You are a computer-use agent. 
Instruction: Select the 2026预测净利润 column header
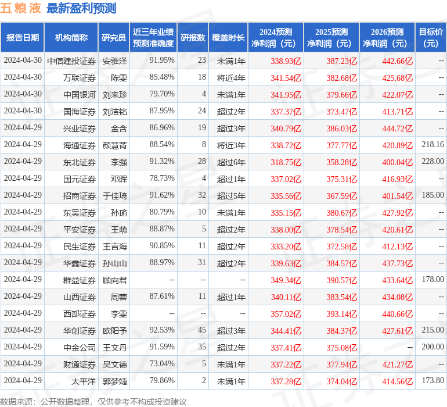tap(387, 37)
